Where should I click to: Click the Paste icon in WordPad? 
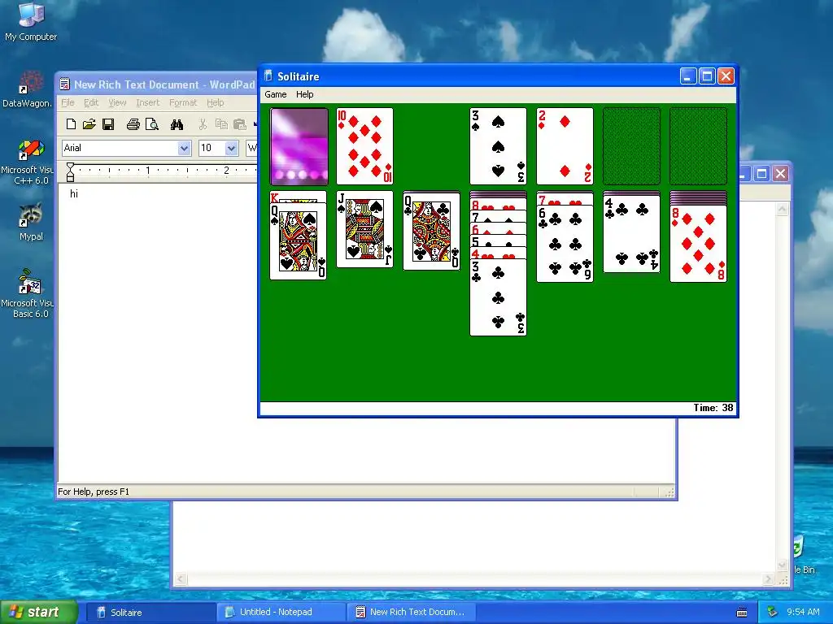click(x=240, y=124)
